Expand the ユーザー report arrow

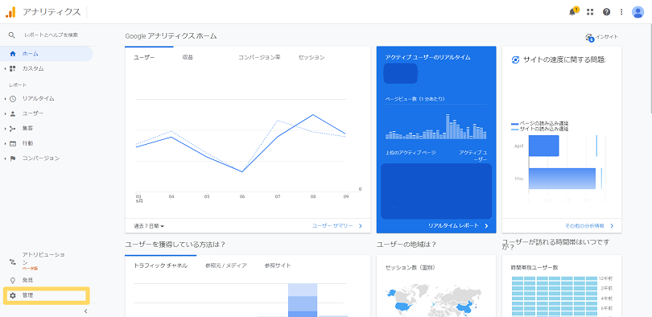click(x=6, y=113)
